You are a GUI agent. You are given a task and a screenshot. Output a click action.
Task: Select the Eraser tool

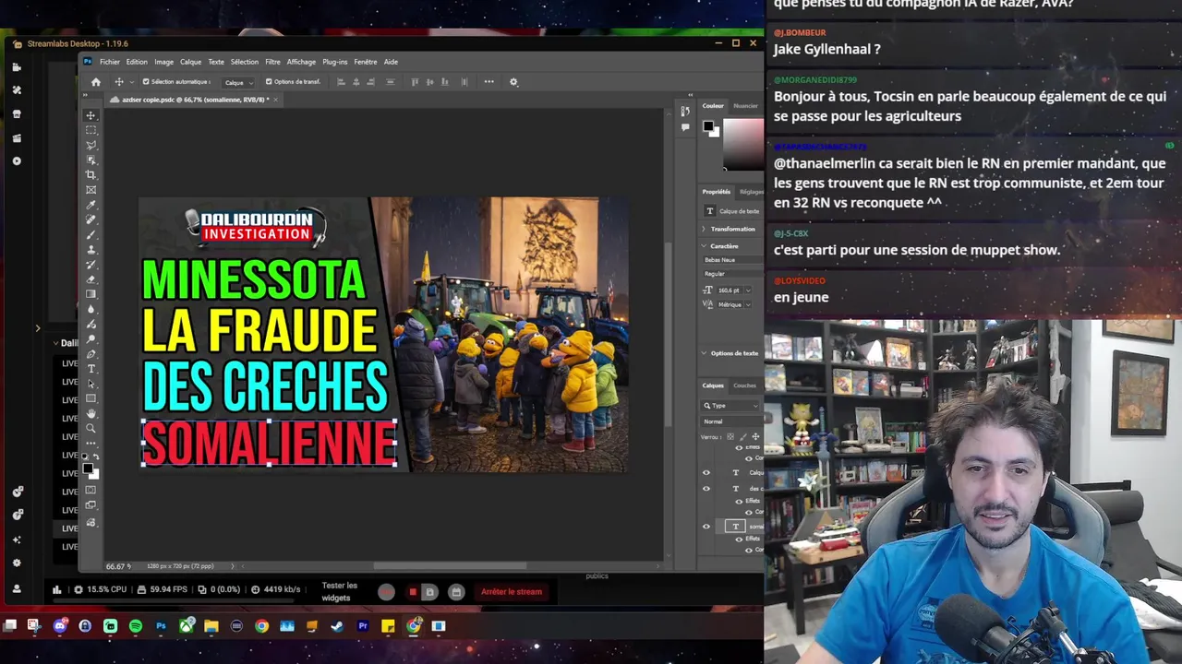click(90, 279)
